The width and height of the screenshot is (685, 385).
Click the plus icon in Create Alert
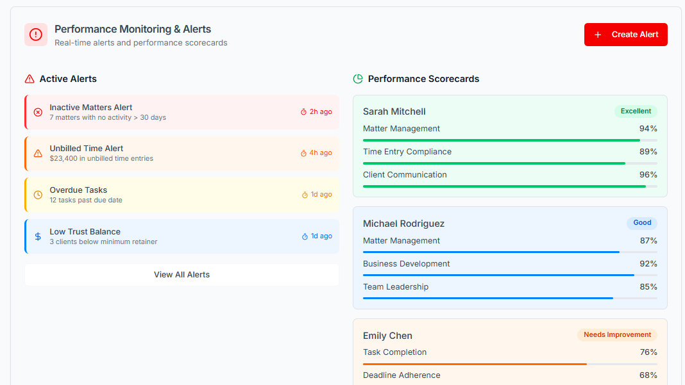click(598, 35)
